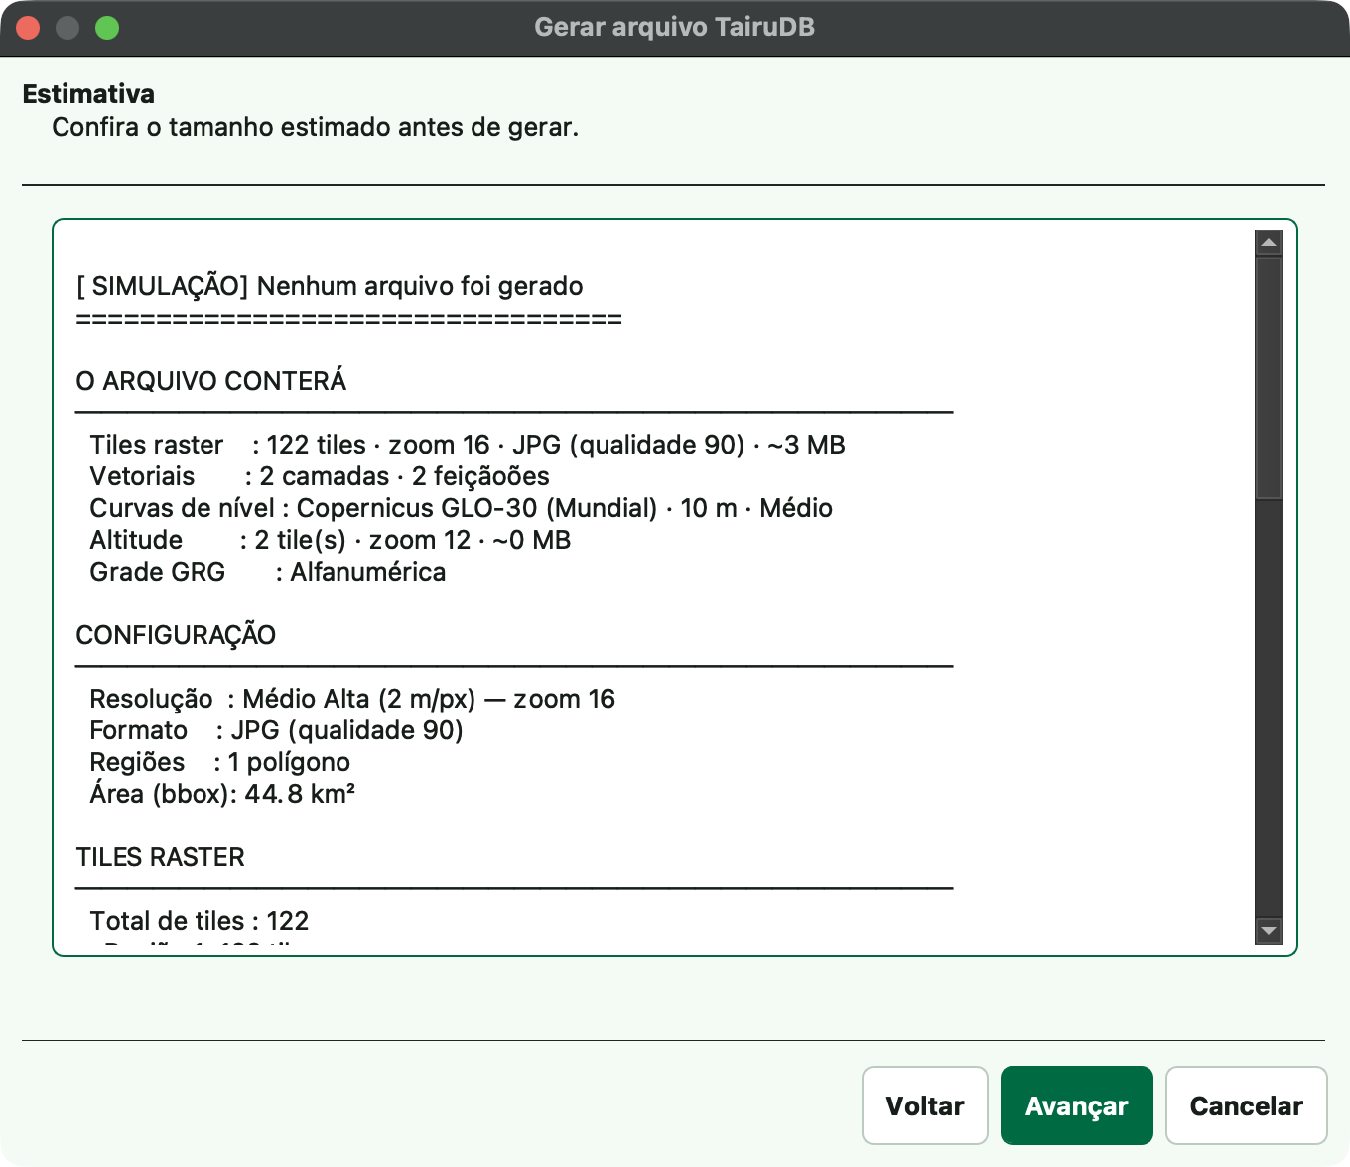This screenshot has width=1350, height=1167.
Task: Maximize the window with the green button
Action: (x=107, y=28)
